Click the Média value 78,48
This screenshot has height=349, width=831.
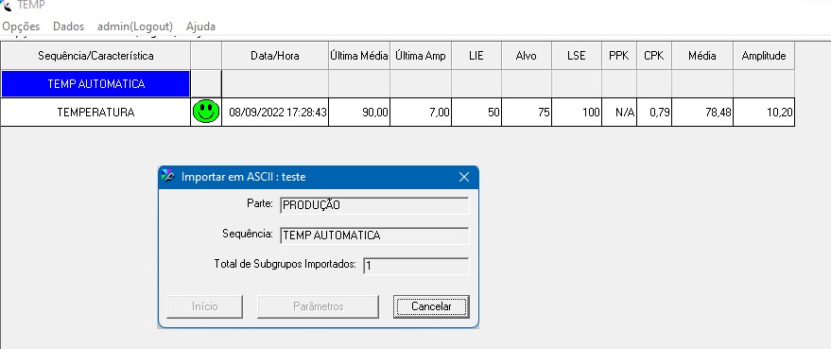click(x=702, y=112)
